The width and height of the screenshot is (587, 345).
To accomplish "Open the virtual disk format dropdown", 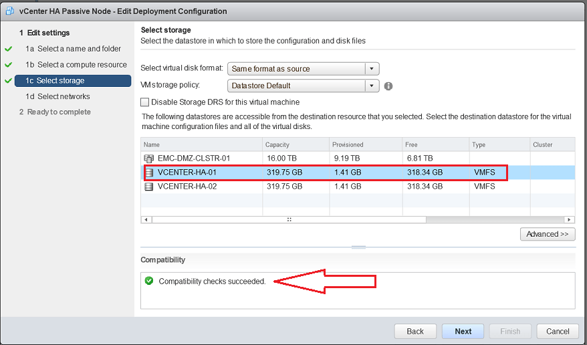I will point(372,69).
